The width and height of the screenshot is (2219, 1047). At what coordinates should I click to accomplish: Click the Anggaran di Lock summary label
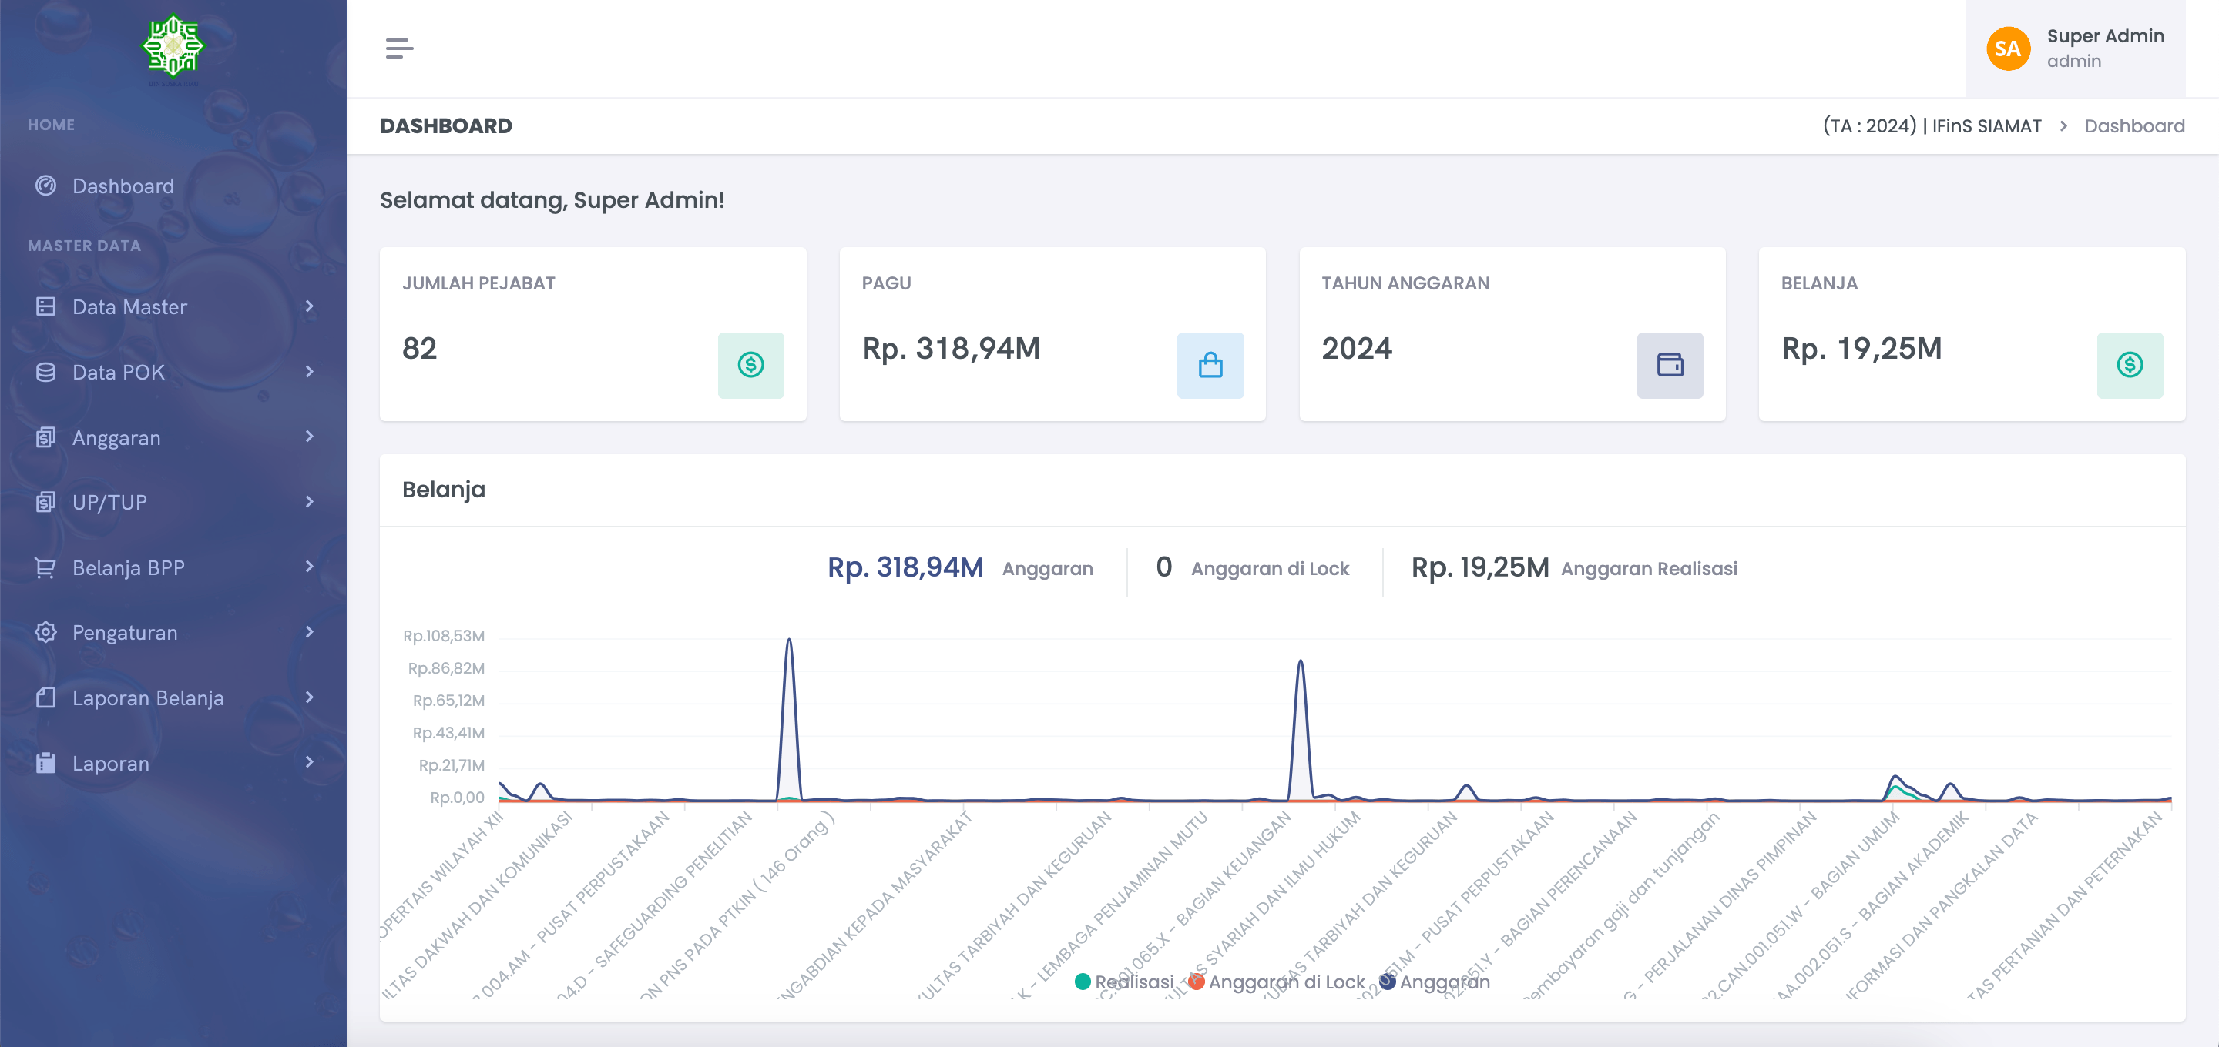coord(1270,568)
